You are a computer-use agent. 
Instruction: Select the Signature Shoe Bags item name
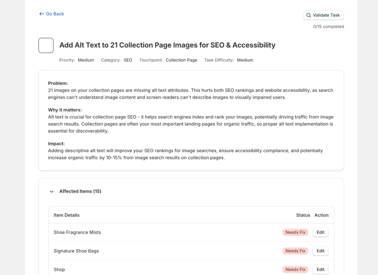(x=76, y=251)
